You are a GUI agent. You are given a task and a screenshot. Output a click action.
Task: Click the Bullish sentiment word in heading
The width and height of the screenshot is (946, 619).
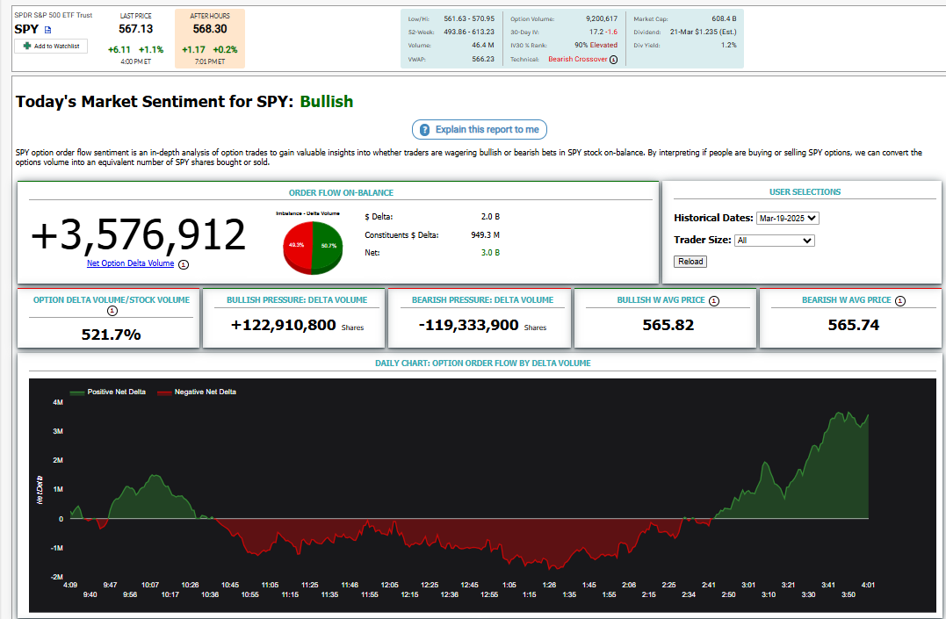click(327, 101)
